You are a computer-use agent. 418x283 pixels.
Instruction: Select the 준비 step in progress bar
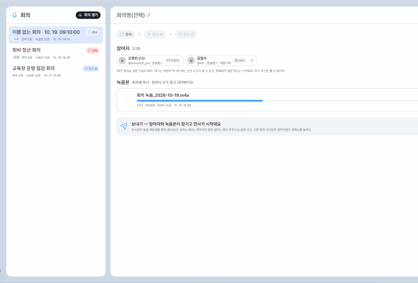126,34
